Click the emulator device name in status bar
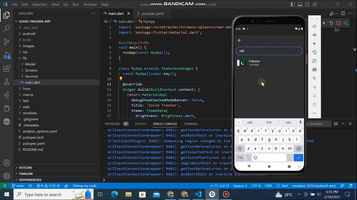 [314, 186]
